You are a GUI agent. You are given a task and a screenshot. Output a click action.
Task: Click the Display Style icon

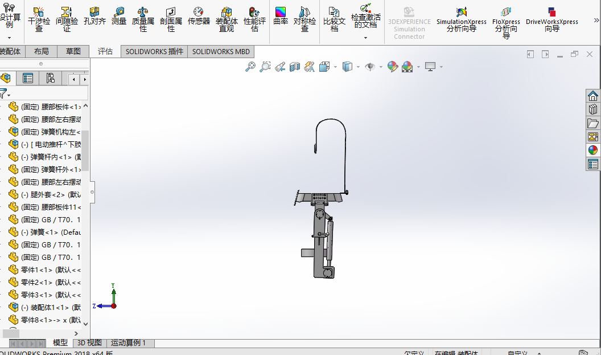347,67
